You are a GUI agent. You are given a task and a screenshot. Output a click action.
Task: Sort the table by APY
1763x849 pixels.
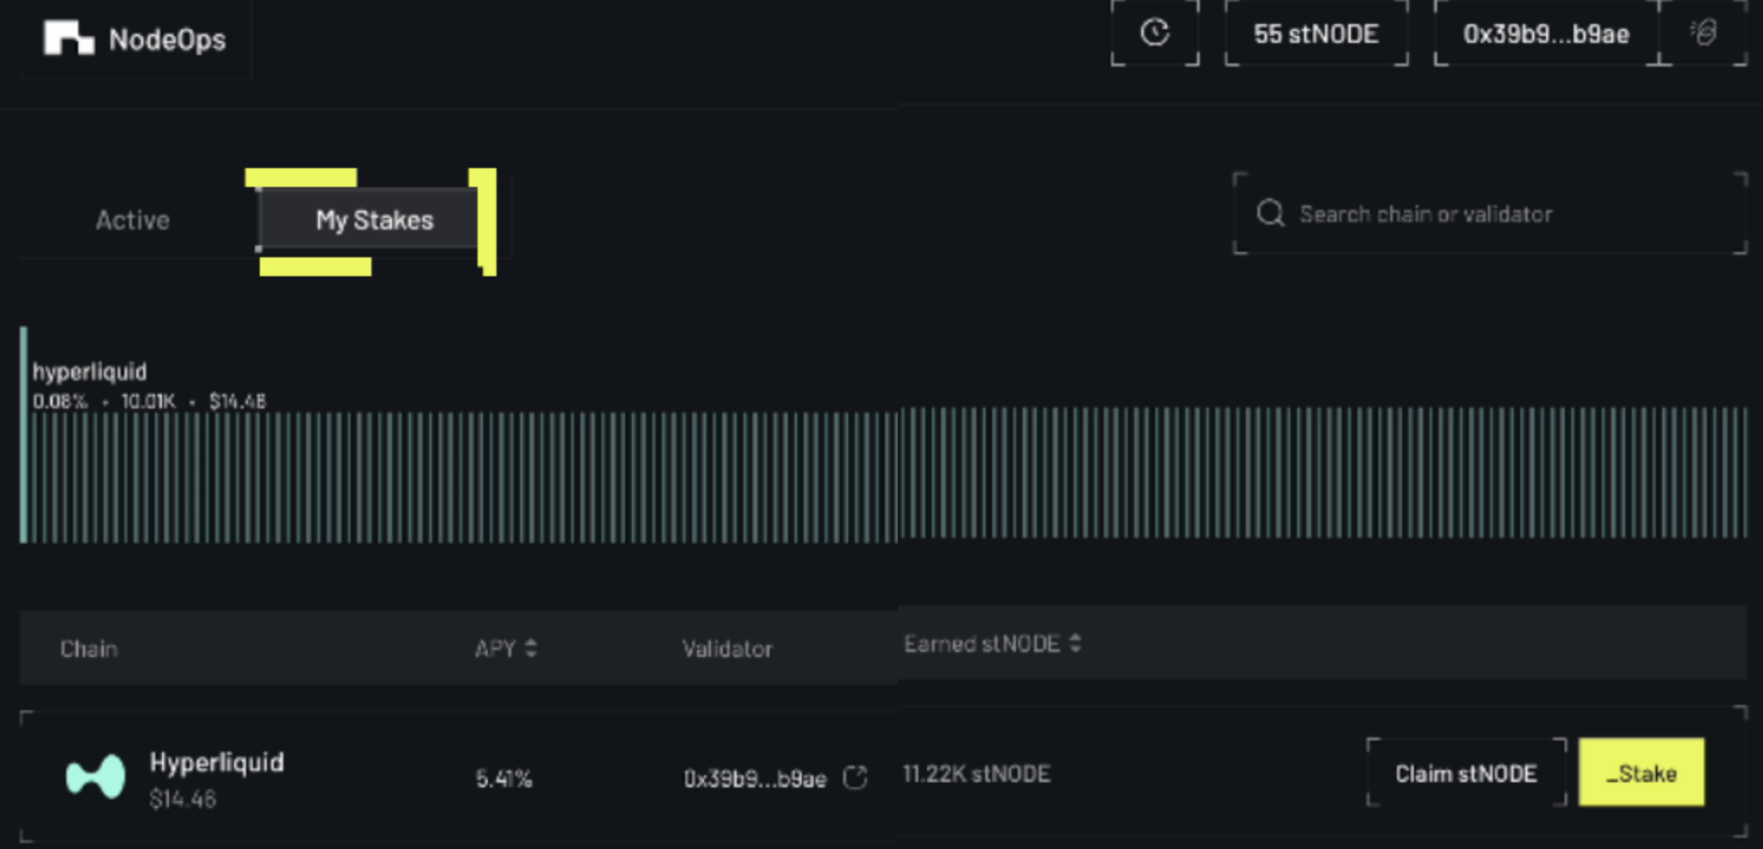tap(505, 648)
